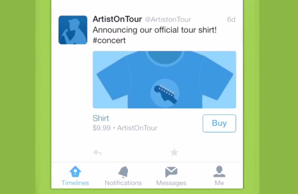Viewport: 298px width, 194px height.
Task: Click the $9.99 · ArtistOnTour seller text
Action: coord(125,128)
